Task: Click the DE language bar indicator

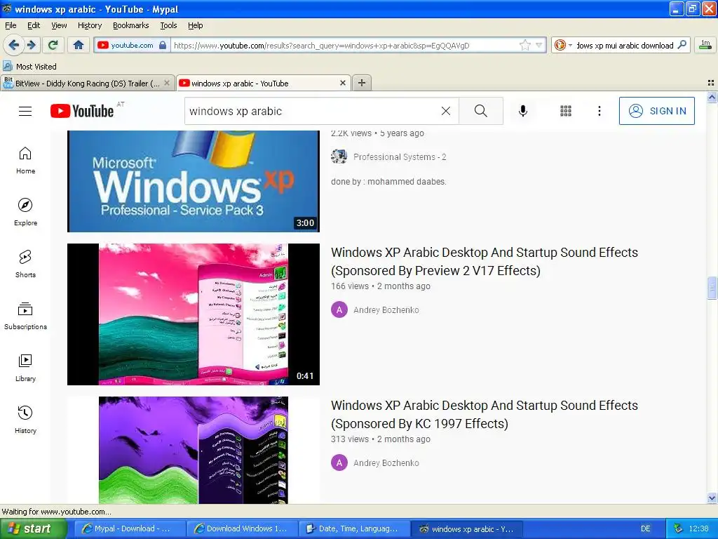Action: click(x=646, y=528)
